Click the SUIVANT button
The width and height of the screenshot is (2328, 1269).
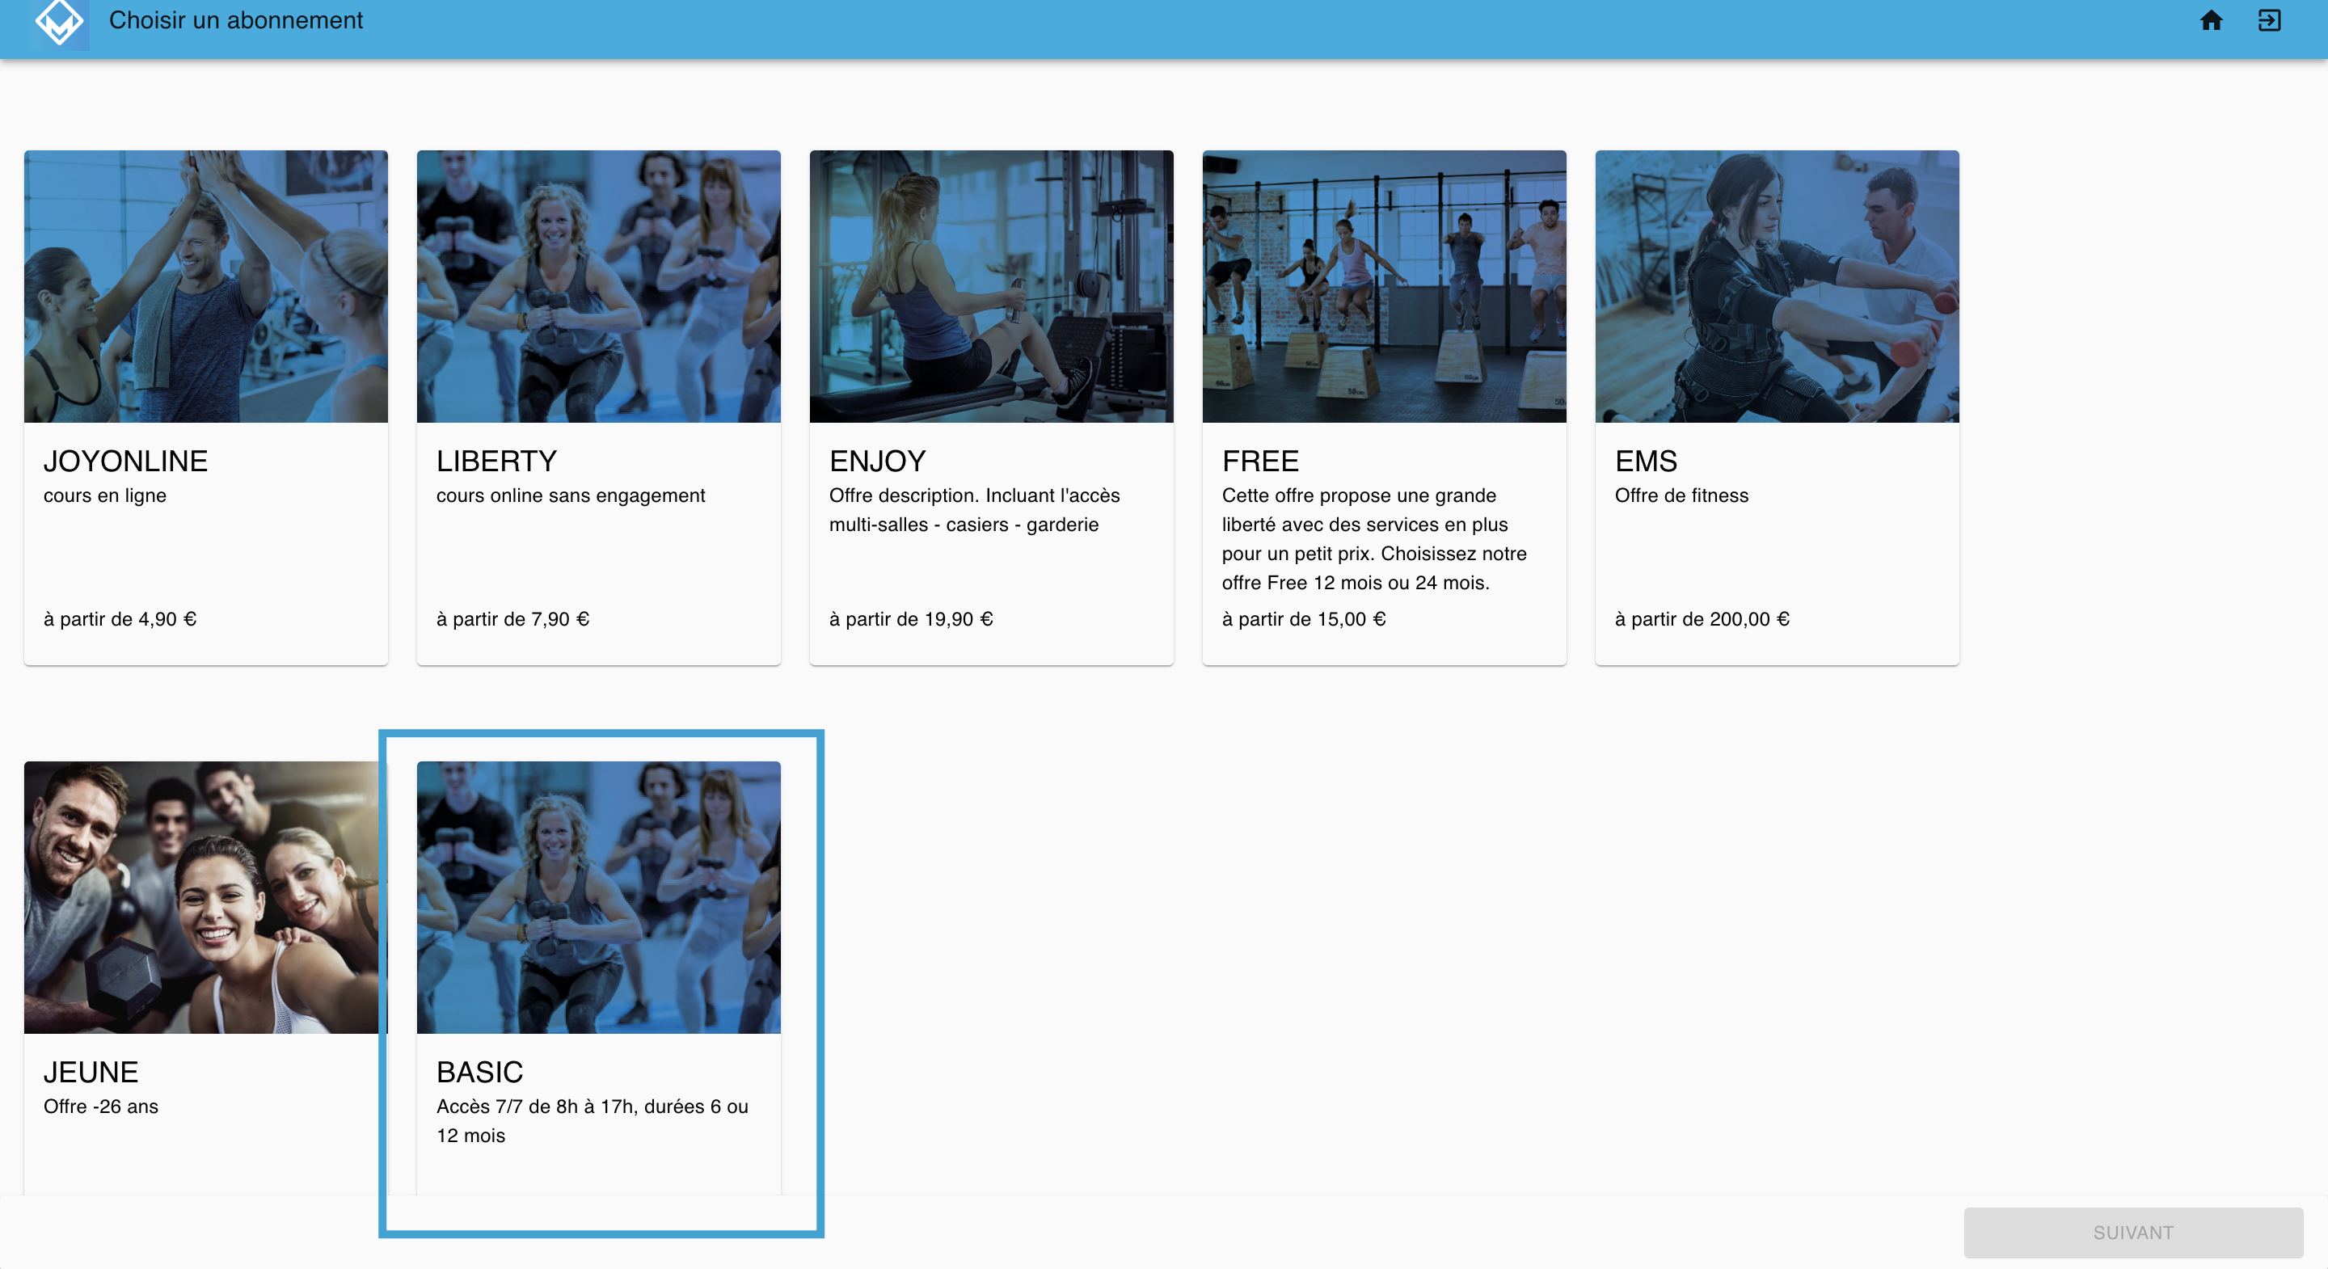coord(2133,1232)
